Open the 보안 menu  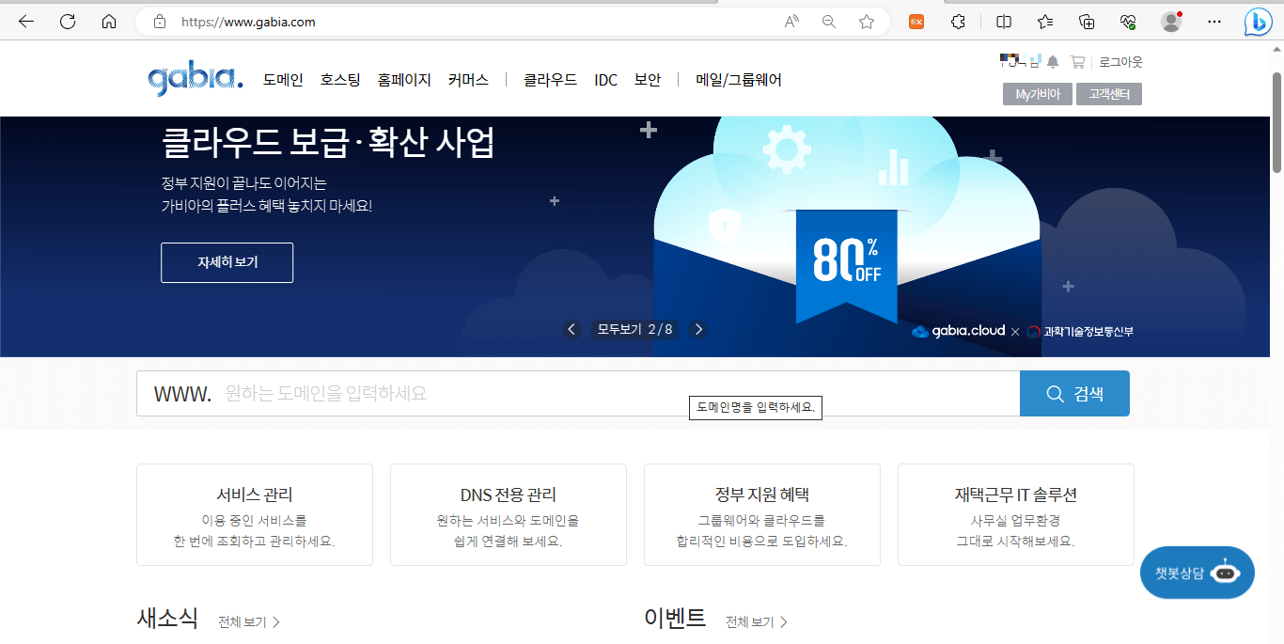[648, 80]
